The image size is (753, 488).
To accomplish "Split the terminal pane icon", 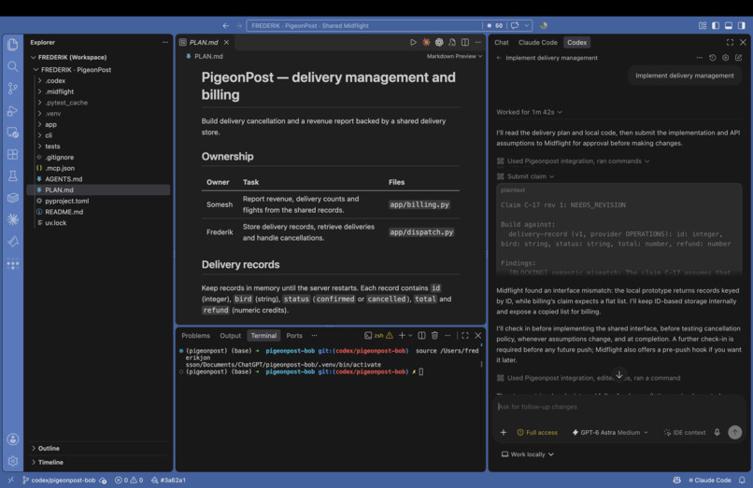I will point(421,335).
